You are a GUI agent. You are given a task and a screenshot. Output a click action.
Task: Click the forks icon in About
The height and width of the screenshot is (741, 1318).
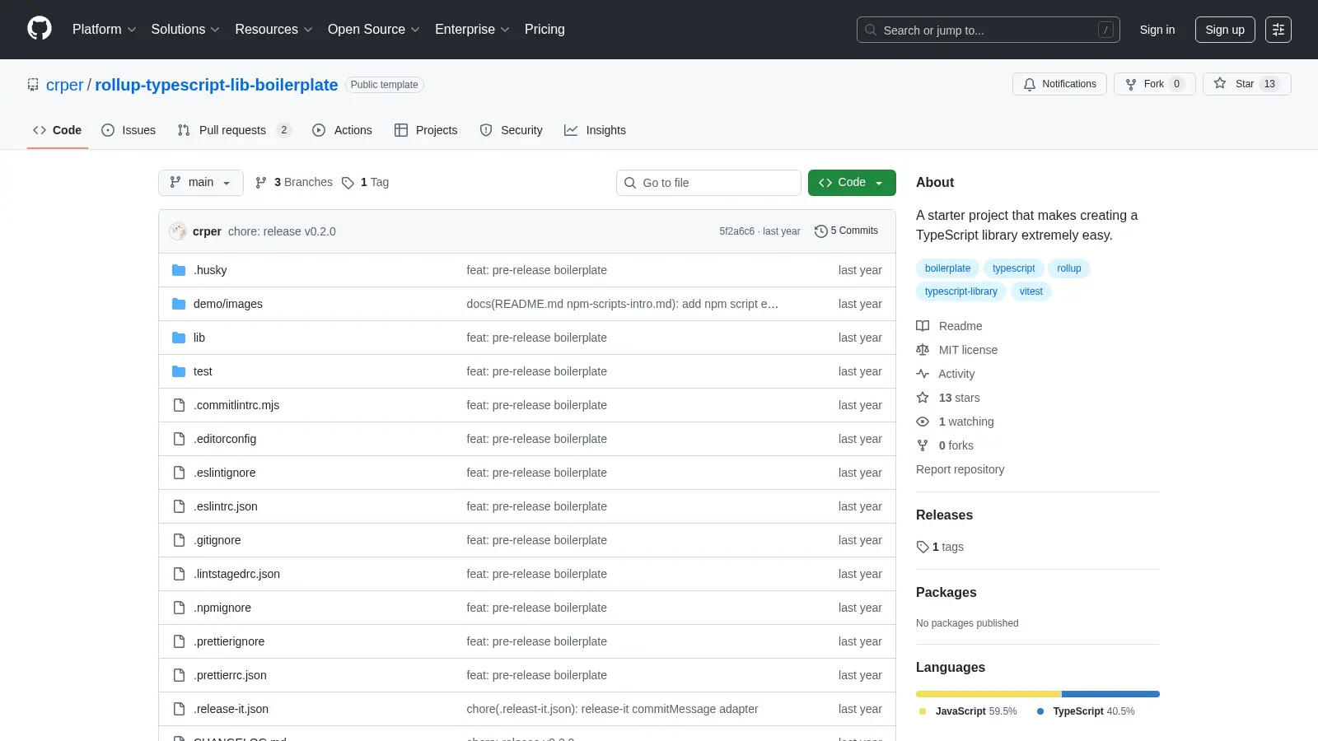[923, 445]
